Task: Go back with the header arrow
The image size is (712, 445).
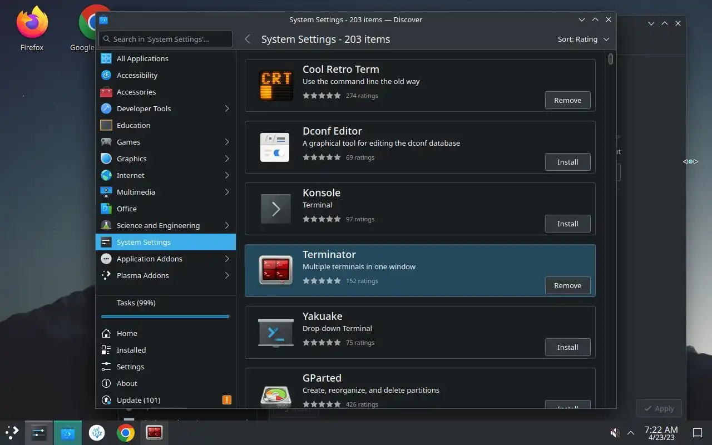Action: tap(248, 39)
